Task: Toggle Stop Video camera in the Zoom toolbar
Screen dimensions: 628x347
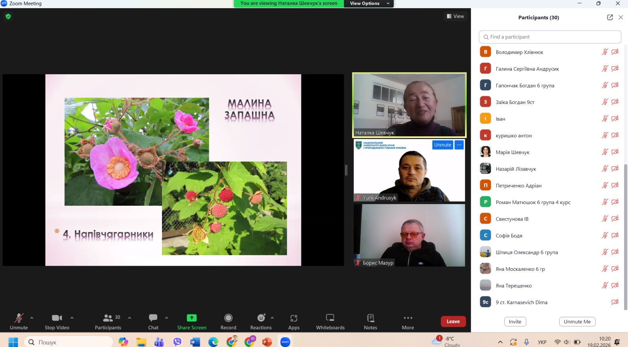Action: coord(57,318)
